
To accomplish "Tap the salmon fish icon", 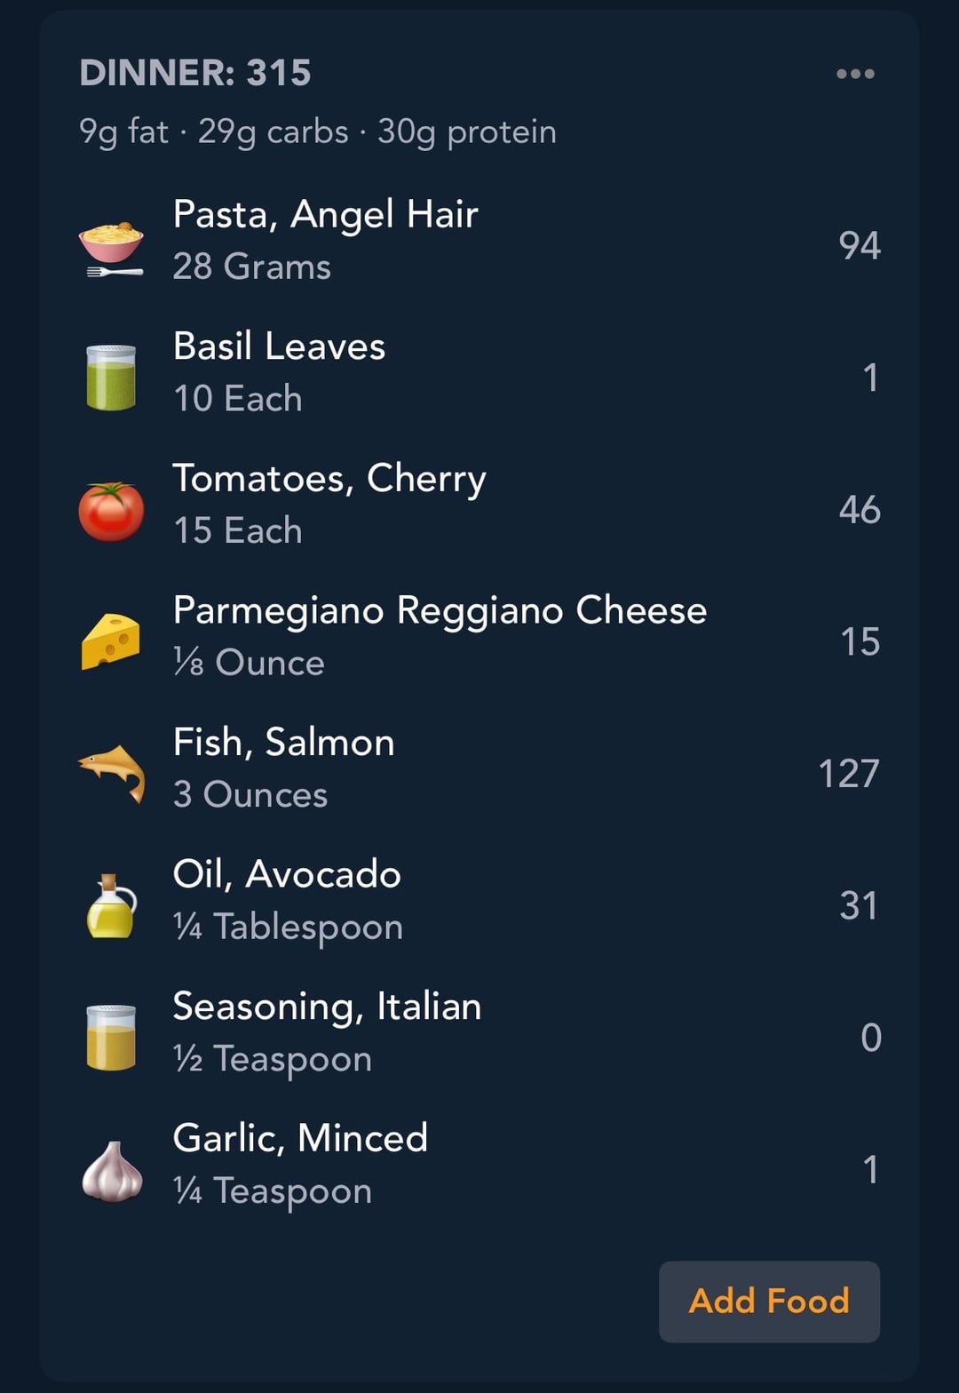I will click(111, 772).
